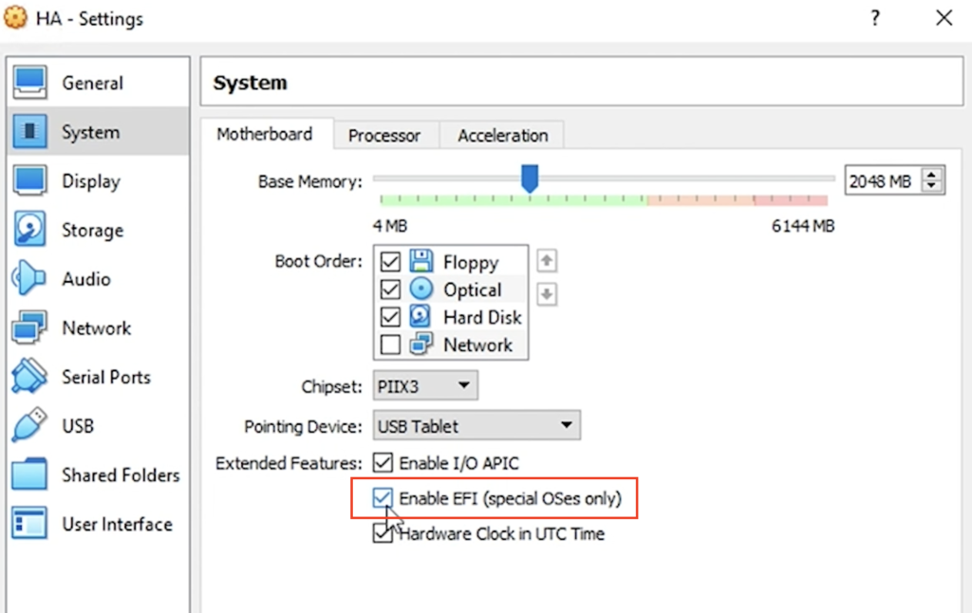
Task: Open the Display settings category
Action: 98,181
